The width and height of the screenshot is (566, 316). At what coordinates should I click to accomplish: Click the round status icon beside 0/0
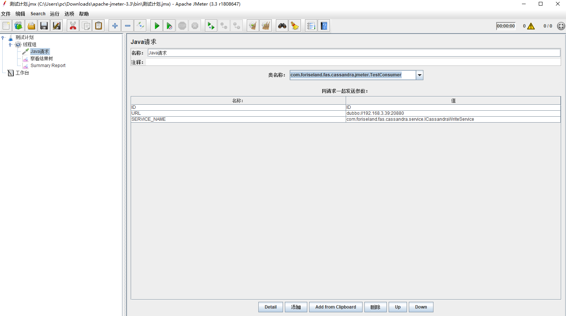[x=561, y=26]
